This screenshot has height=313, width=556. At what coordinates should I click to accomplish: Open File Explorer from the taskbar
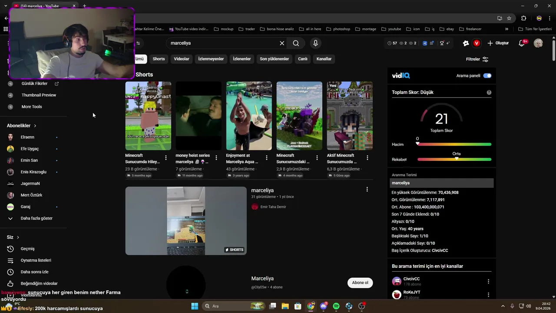coord(285,306)
